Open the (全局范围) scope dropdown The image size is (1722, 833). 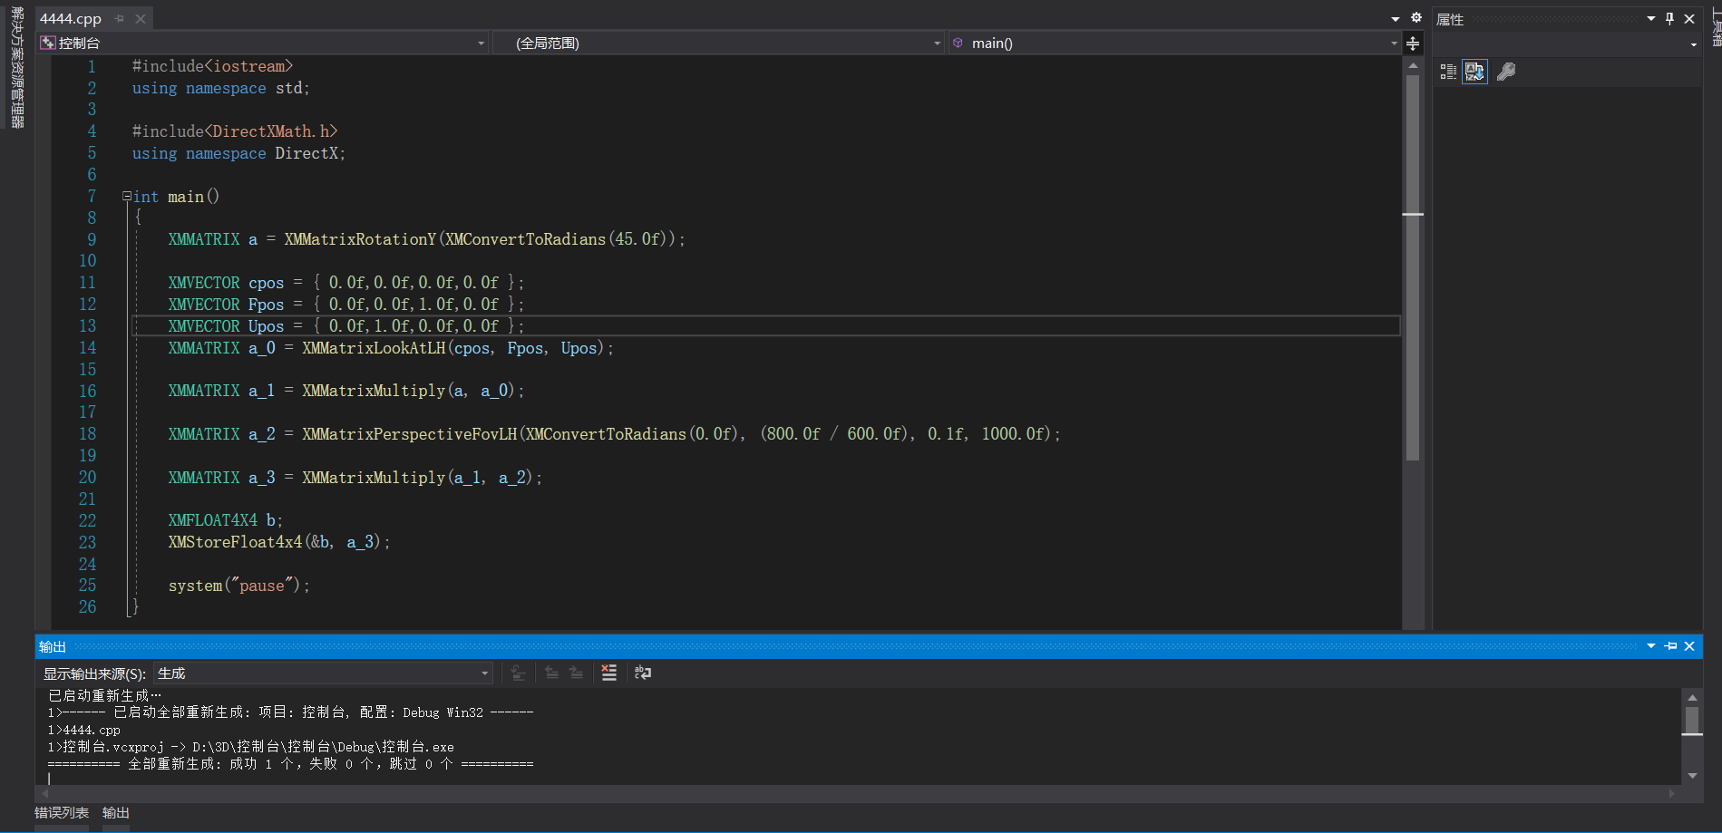pos(718,43)
